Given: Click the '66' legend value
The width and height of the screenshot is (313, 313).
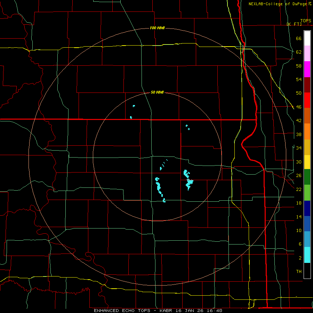Looking at the screenshot, I should (299, 39).
